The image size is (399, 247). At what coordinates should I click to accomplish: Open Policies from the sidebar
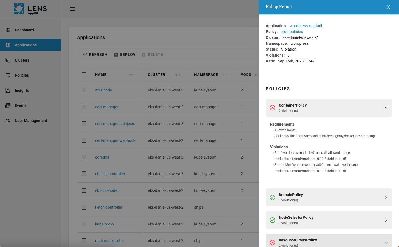tap(30, 75)
